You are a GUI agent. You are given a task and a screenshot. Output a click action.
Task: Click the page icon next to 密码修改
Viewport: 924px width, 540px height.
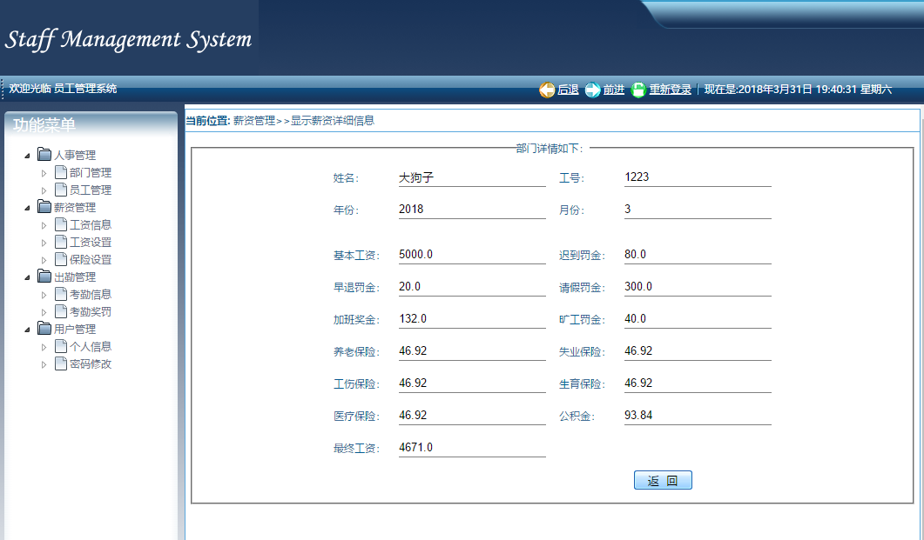point(61,363)
